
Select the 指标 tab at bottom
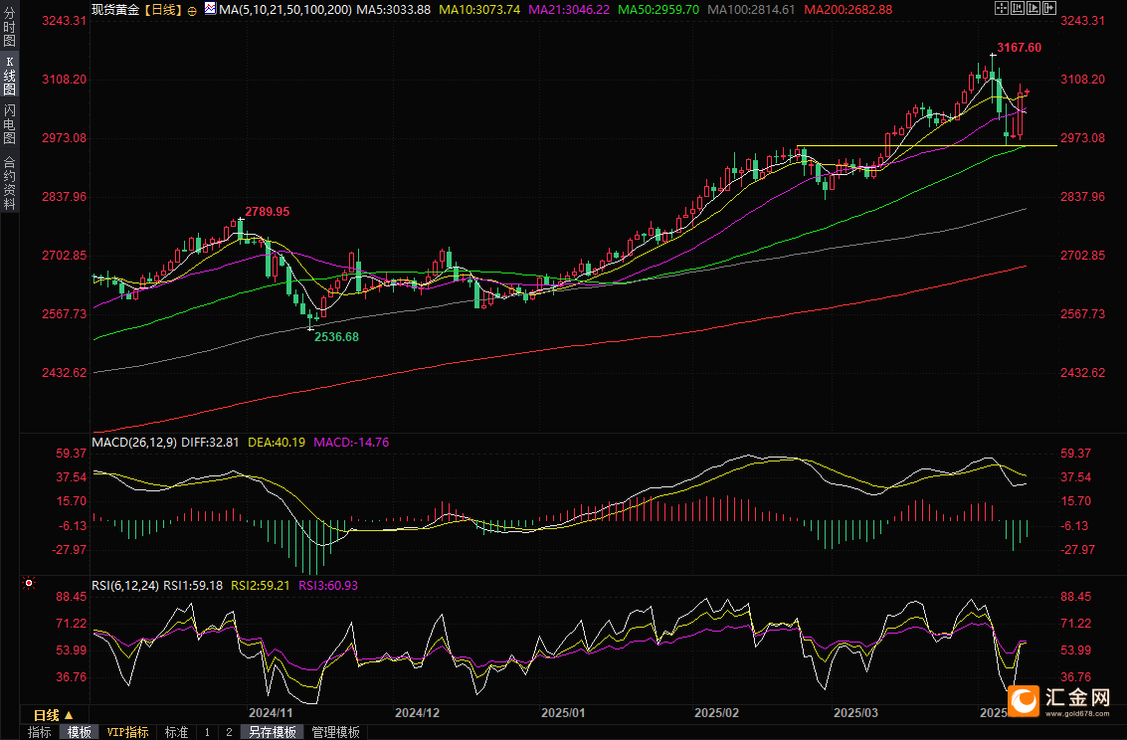[x=40, y=732]
